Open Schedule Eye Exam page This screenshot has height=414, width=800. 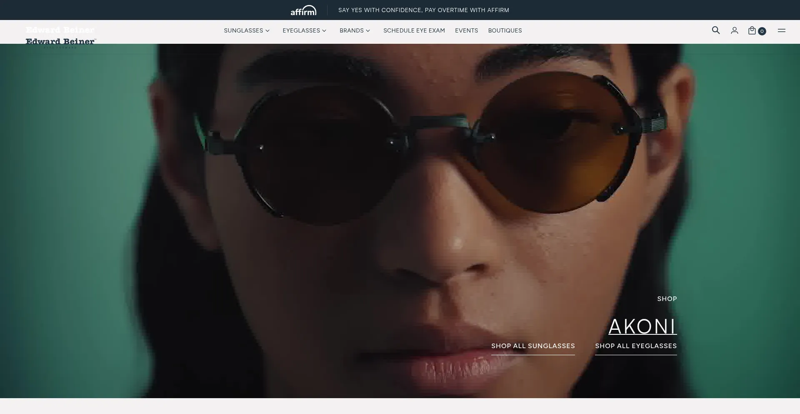click(414, 30)
